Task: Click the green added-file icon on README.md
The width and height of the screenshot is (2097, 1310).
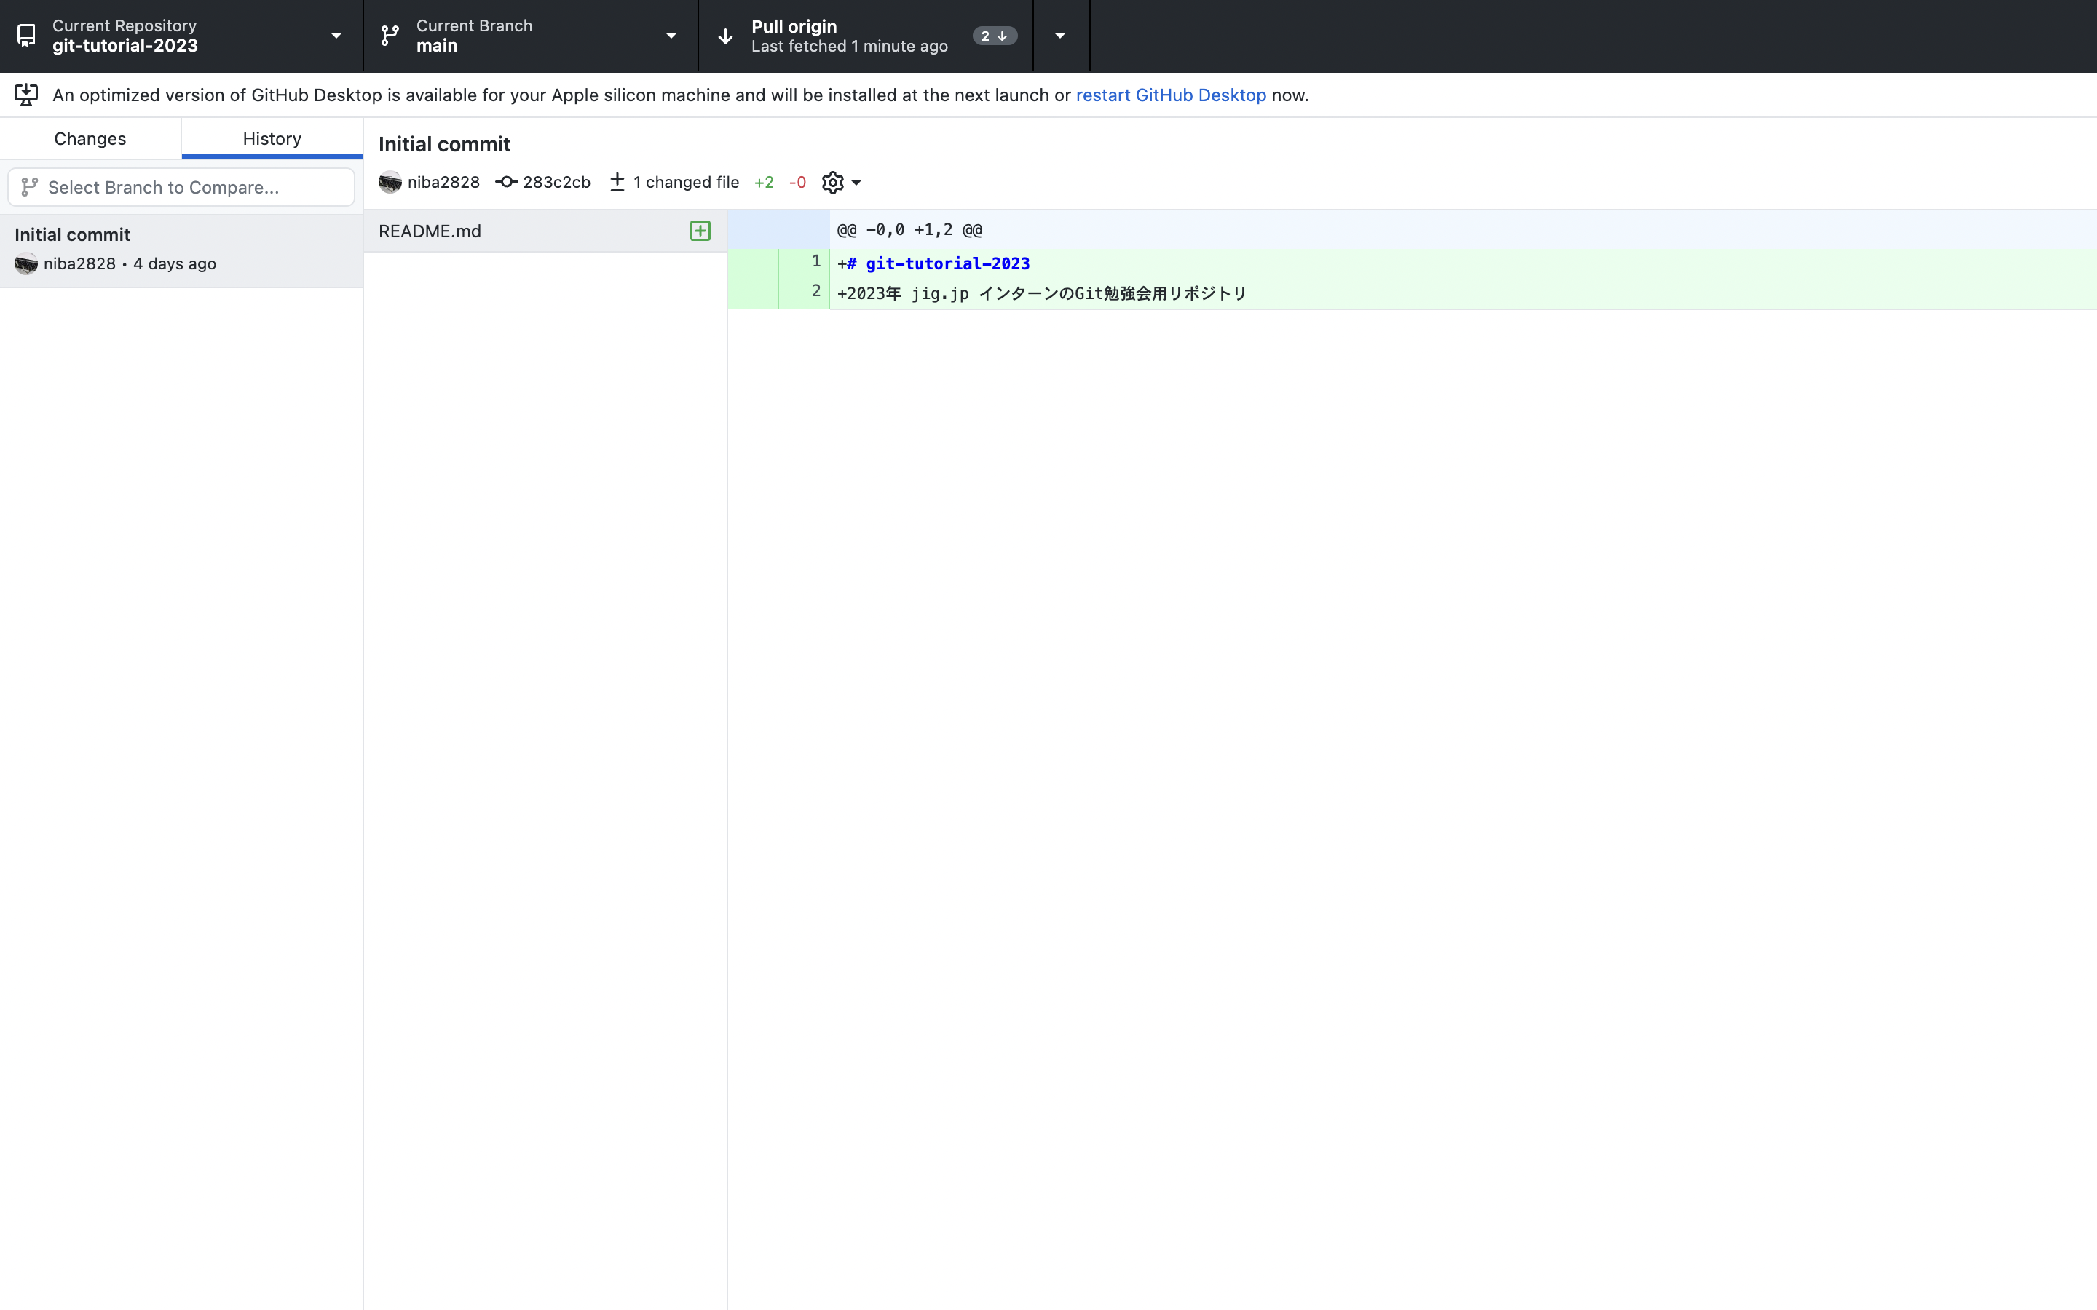Action: tap(700, 231)
